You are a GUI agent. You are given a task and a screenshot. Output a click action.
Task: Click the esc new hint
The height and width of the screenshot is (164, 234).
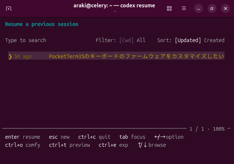pos(59,137)
